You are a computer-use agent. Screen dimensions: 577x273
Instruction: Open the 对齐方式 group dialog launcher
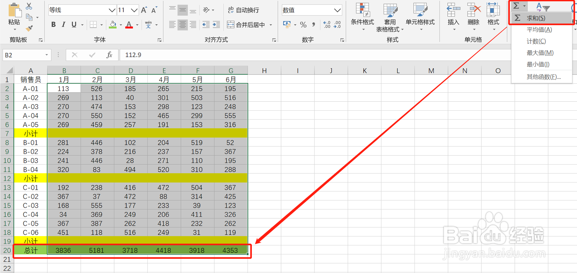click(x=274, y=40)
